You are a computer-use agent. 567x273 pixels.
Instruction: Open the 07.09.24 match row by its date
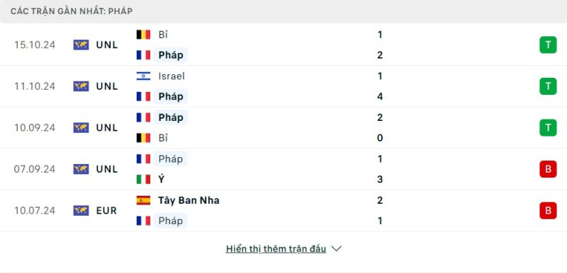(35, 169)
